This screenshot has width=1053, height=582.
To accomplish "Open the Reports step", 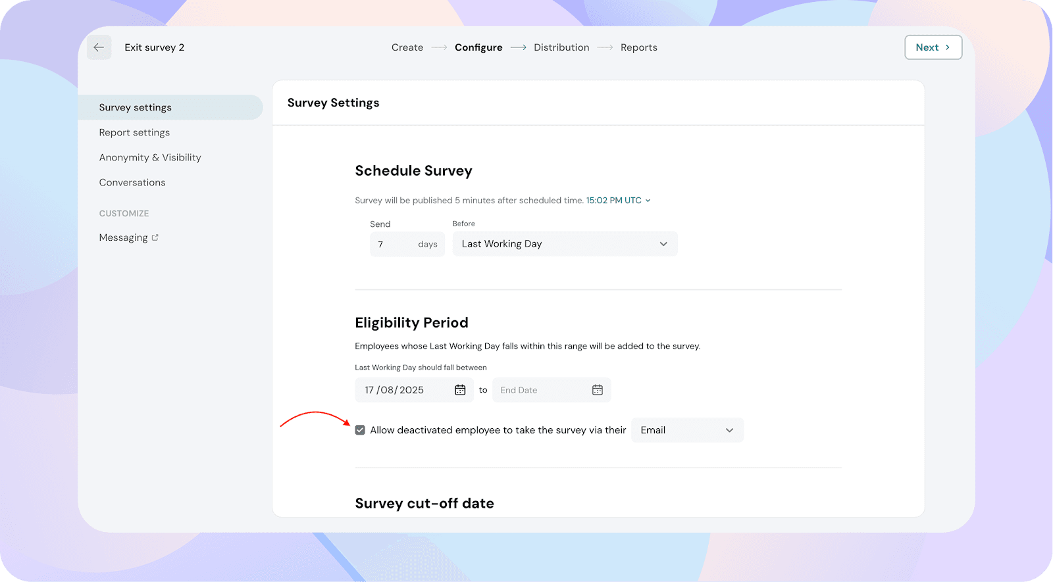I will pyautogui.click(x=638, y=47).
